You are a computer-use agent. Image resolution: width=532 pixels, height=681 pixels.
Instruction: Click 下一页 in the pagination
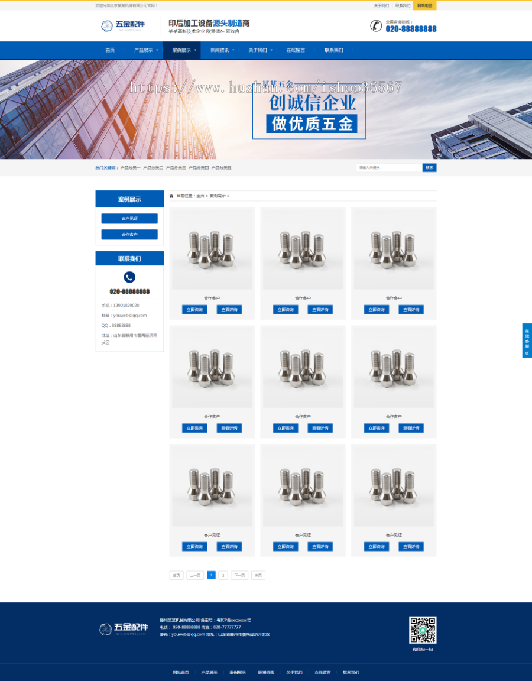point(239,575)
